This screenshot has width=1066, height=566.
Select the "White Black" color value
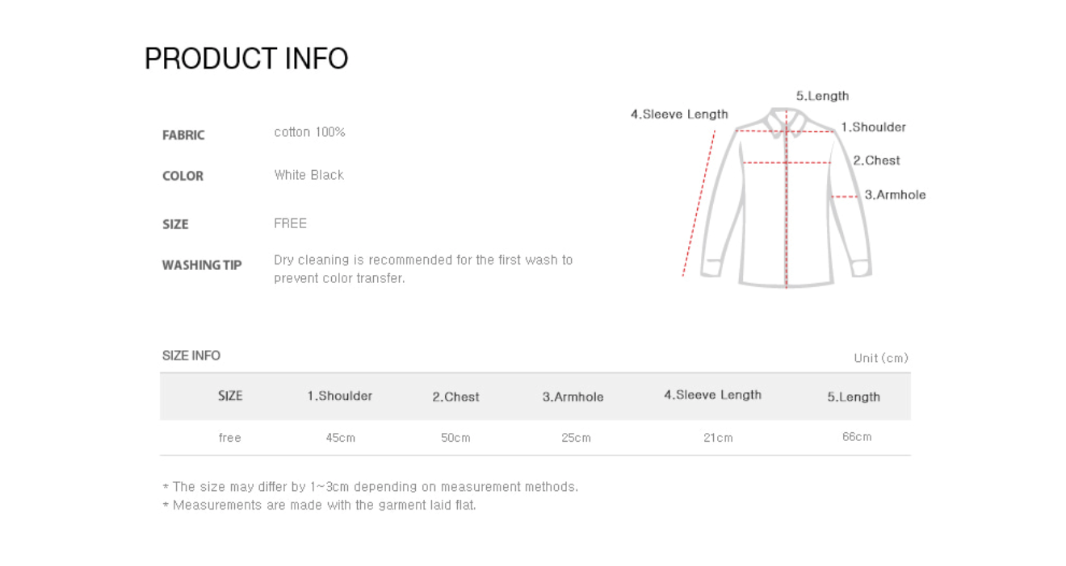coord(308,175)
